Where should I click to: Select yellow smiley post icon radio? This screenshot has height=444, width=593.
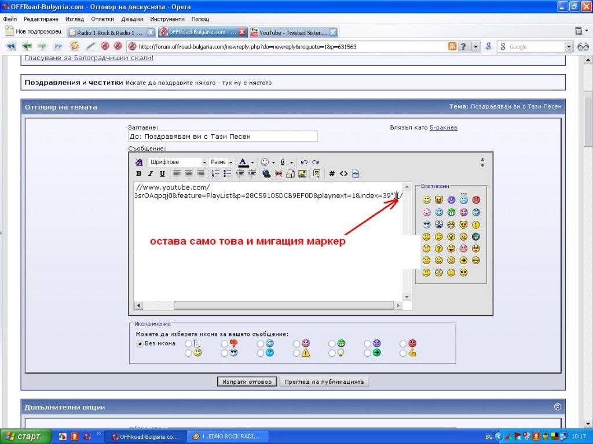[x=188, y=353]
